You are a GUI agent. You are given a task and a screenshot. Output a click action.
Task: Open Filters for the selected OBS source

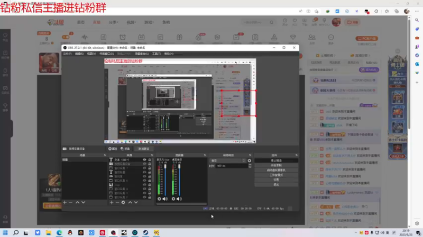coord(125,149)
